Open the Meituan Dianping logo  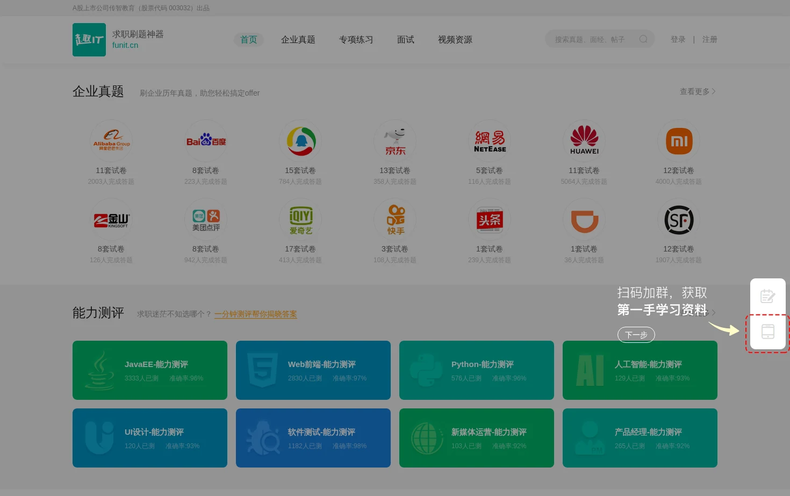point(206,219)
